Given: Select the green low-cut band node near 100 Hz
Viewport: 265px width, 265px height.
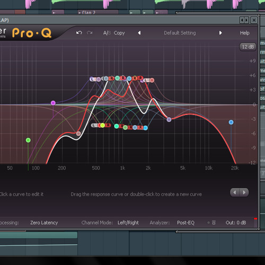Looking at the screenshot, I should (28, 140).
